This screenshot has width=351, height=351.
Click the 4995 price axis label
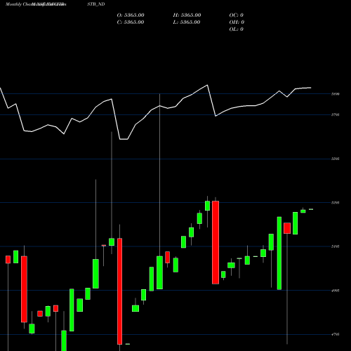(x=336, y=291)
